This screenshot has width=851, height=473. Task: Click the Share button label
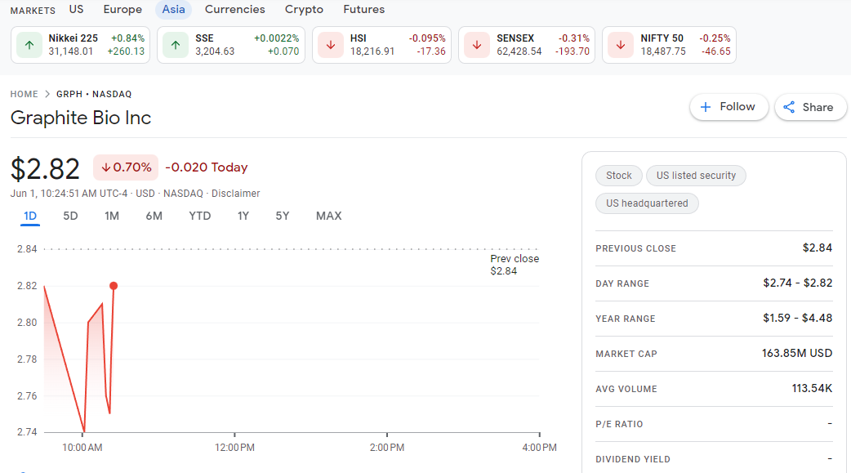(818, 107)
